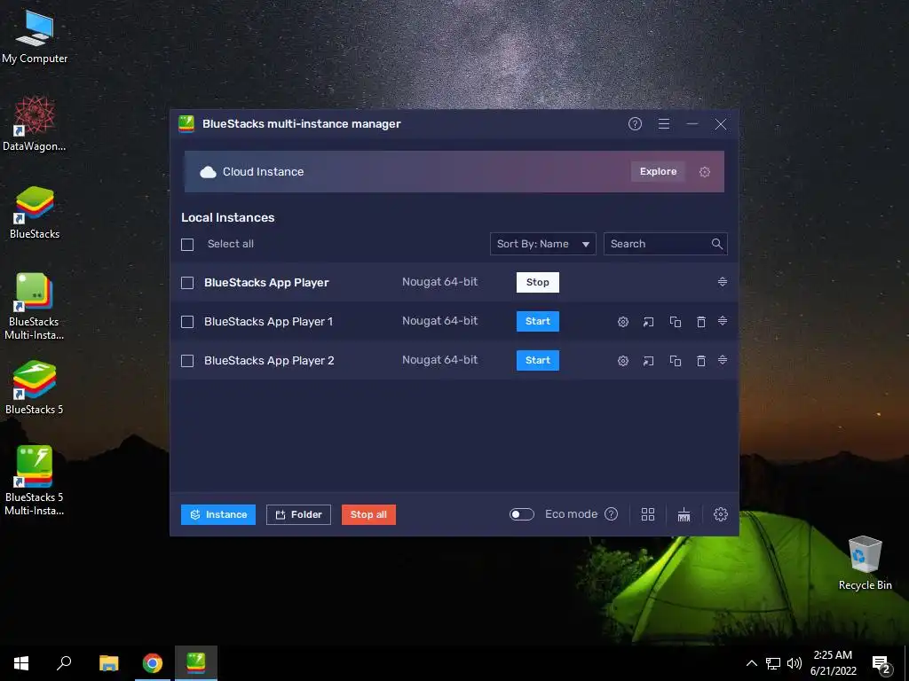Image resolution: width=909 pixels, height=681 pixels.
Task: Click the disk cleanup broom icon
Action: (x=684, y=514)
